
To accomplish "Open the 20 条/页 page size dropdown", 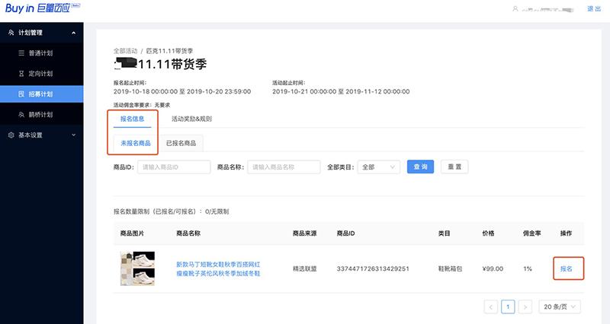I will point(560,307).
